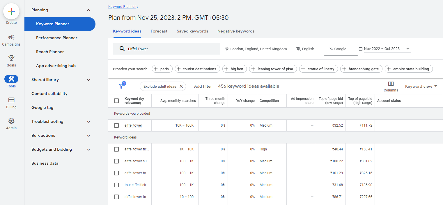
Task: Open Admin gear icon
Action: point(11,121)
